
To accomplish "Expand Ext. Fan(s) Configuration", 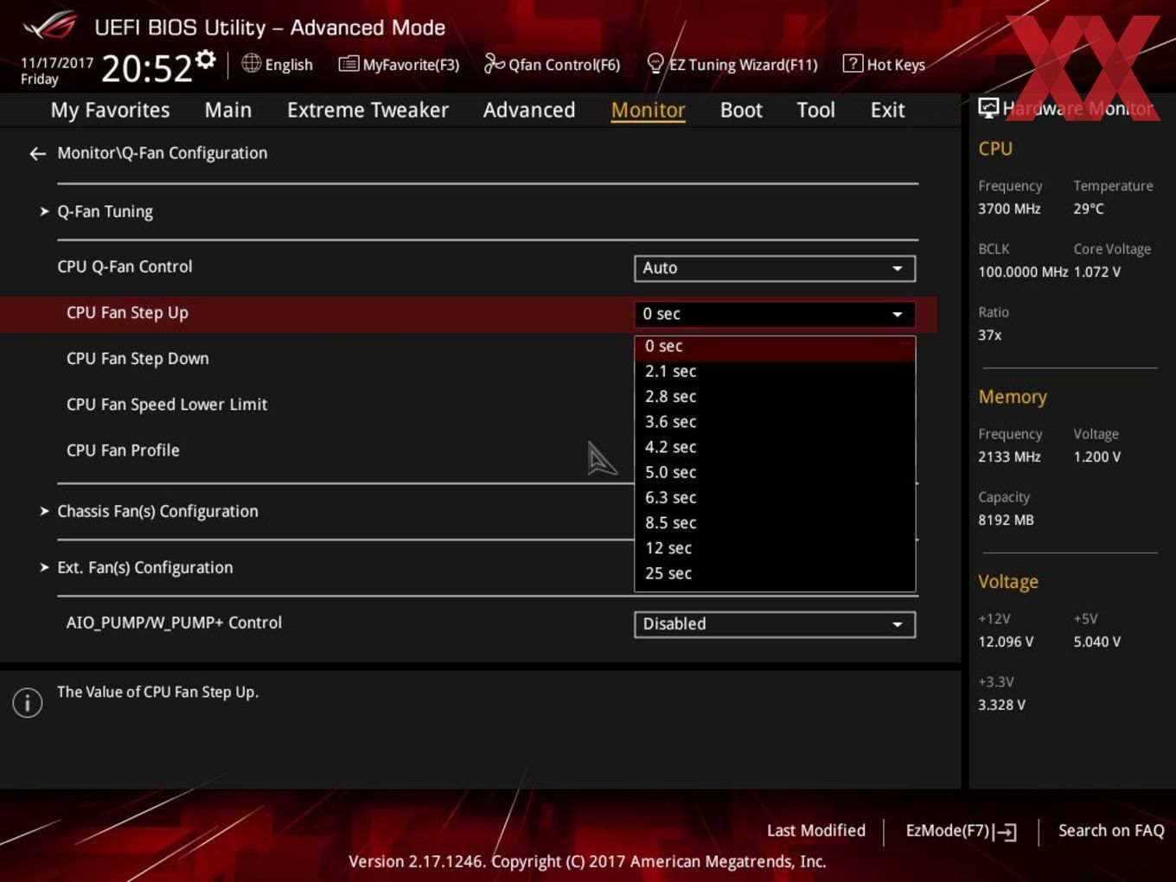I will click(144, 567).
